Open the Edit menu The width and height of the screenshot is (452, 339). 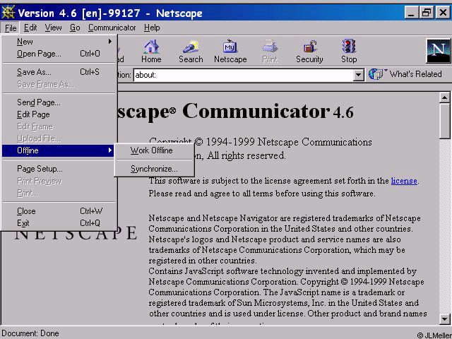click(x=30, y=28)
